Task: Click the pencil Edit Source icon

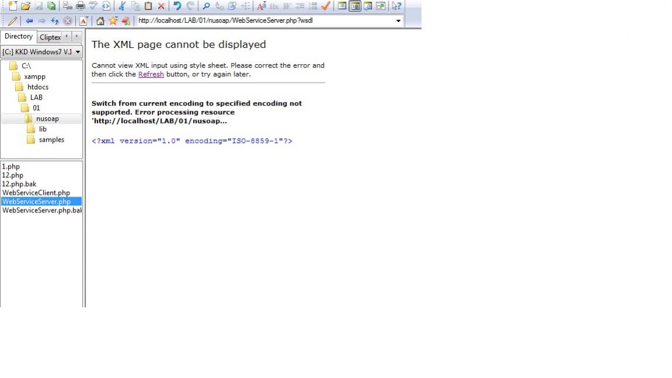Action: point(12,20)
